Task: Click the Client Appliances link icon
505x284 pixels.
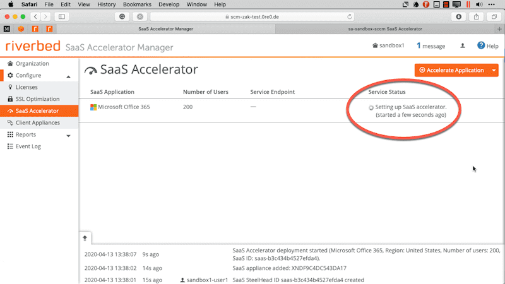Action: [10, 122]
